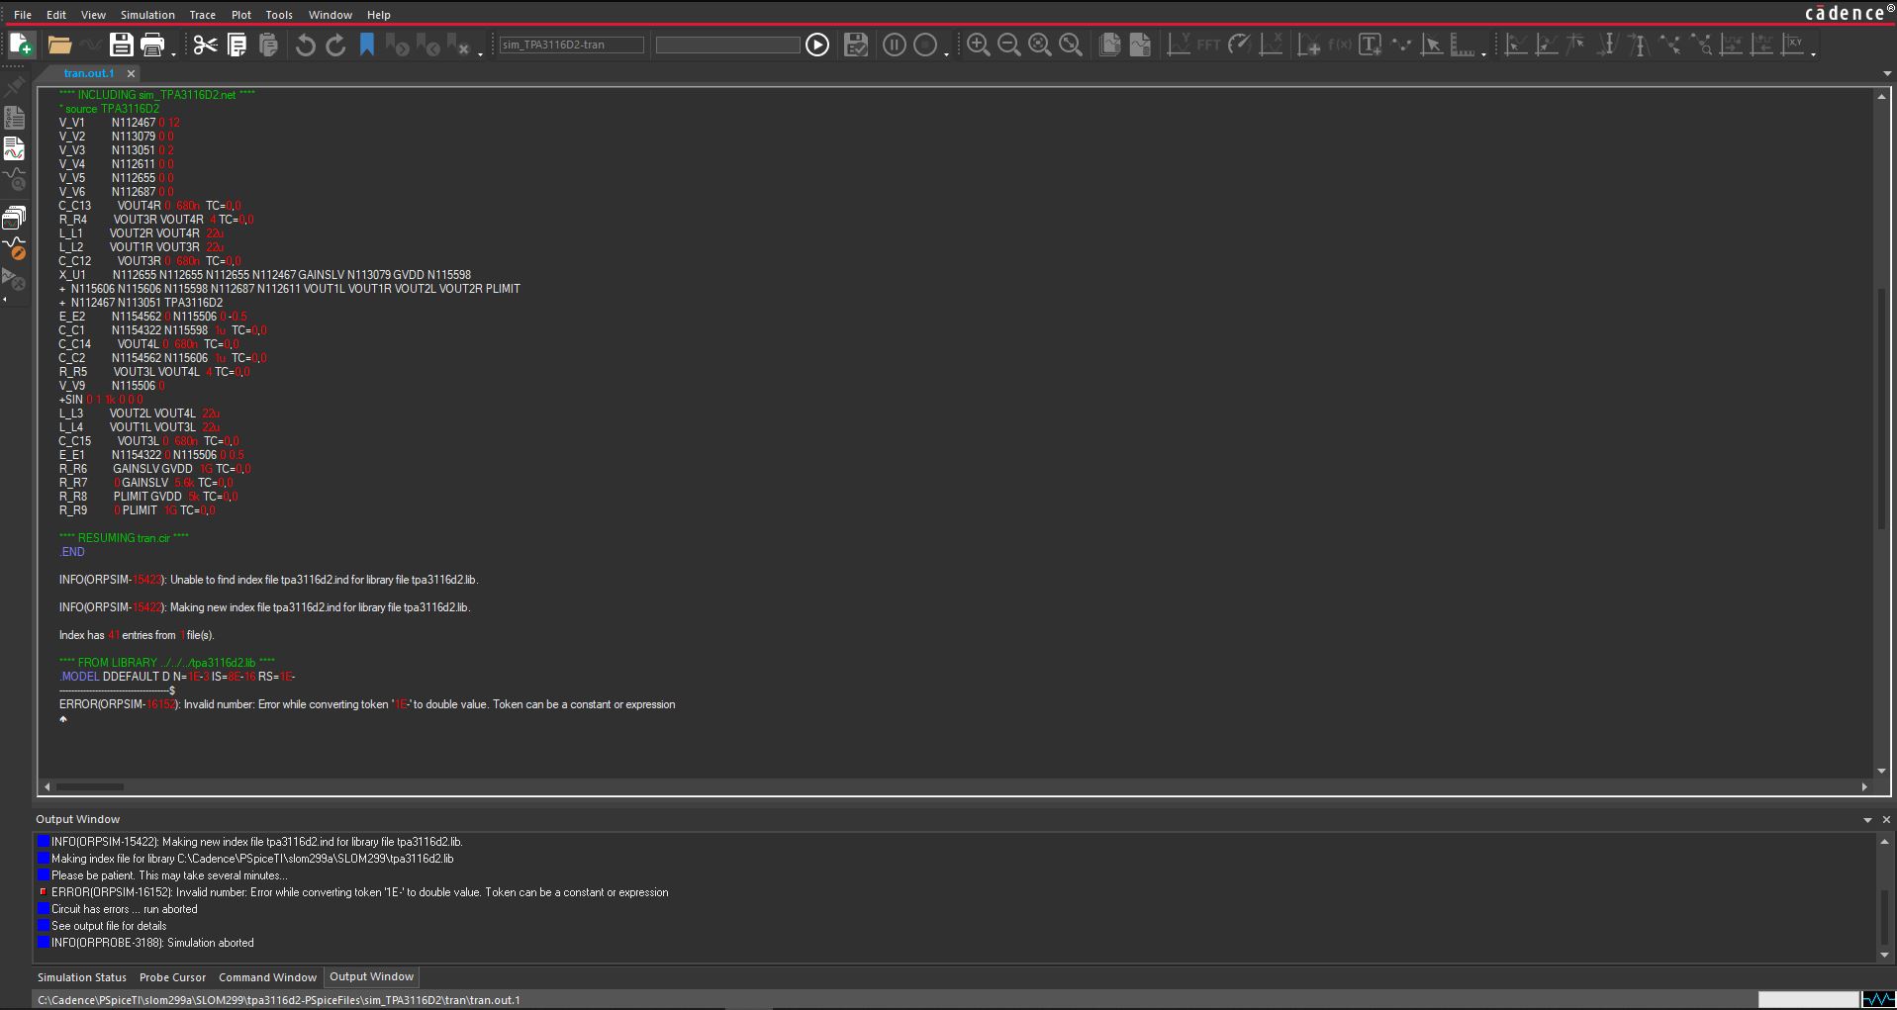This screenshot has width=1897, height=1010.
Task: Open the Trace menu
Action: click(x=203, y=15)
